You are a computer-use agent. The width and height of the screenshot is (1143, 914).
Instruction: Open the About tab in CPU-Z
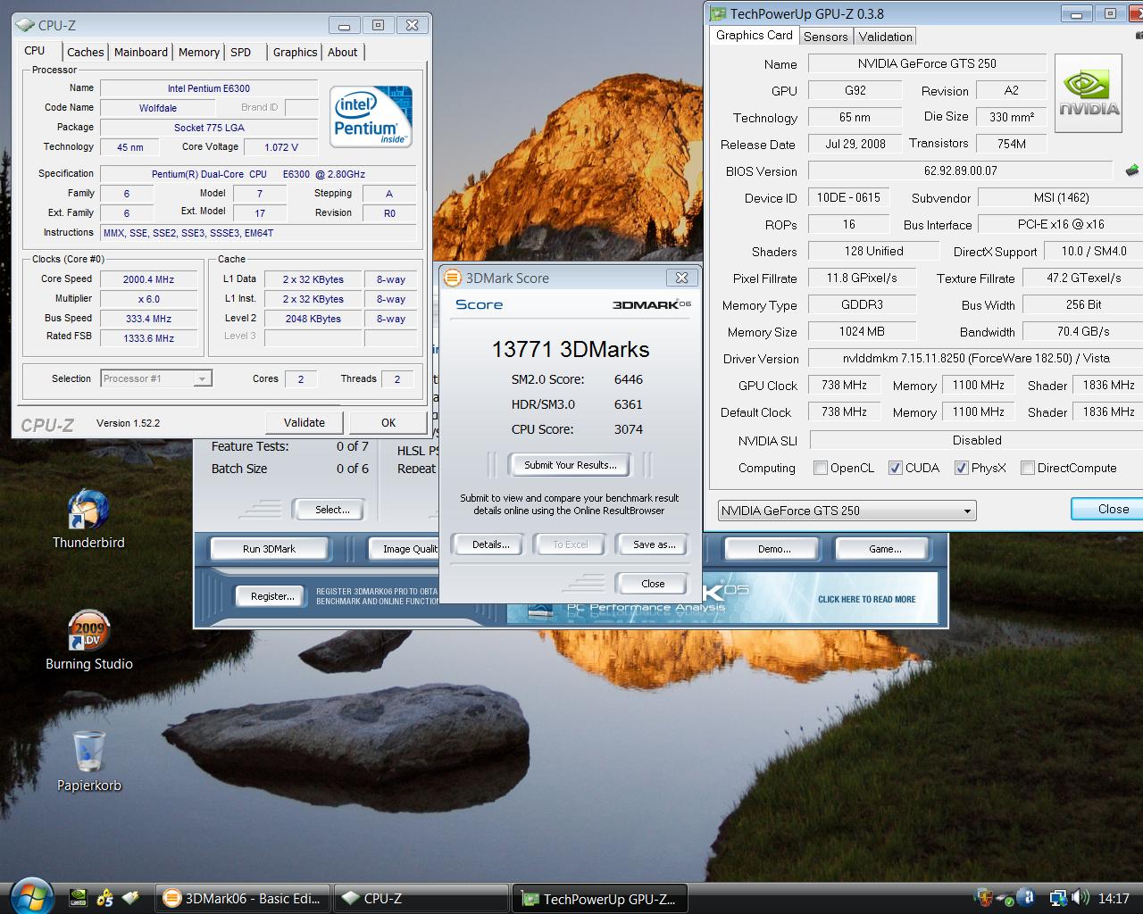pos(342,52)
